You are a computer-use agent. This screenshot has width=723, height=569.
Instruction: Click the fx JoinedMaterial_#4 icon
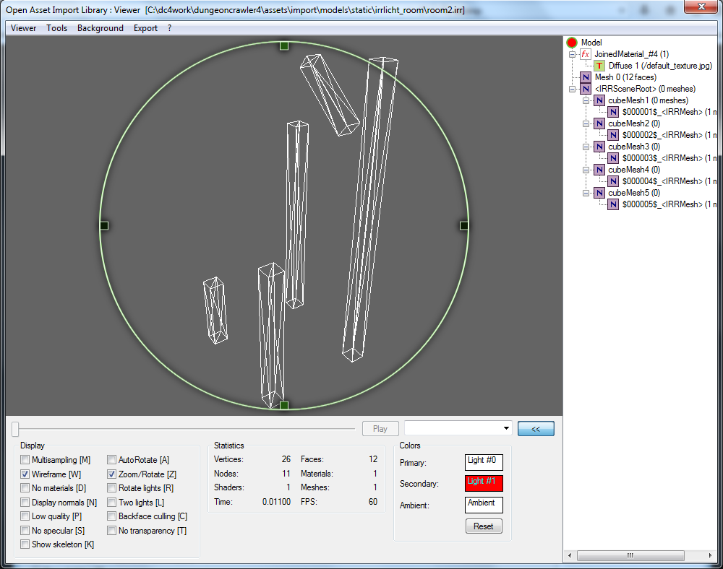[586, 54]
